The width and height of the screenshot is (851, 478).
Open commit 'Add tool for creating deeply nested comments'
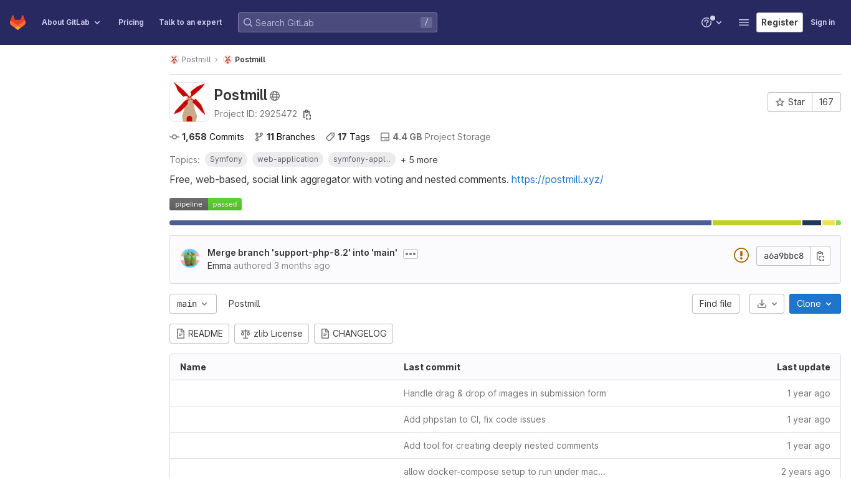(x=501, y=446)
